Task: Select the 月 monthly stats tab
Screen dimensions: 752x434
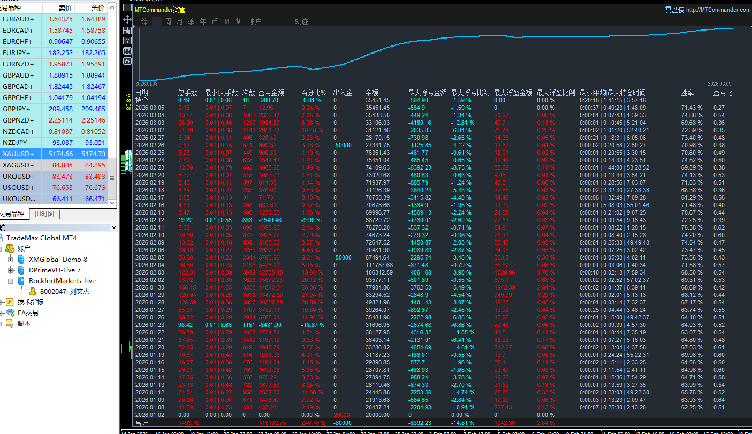Action: pyautogui.click(x=180, y=22)
